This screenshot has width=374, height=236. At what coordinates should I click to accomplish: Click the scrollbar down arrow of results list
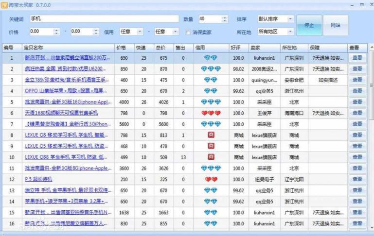[x=372, y=227]
